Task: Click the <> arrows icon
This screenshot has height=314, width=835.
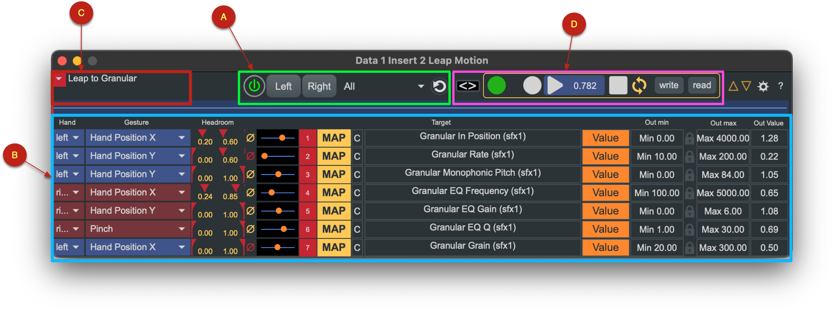Action: [468, 86]
